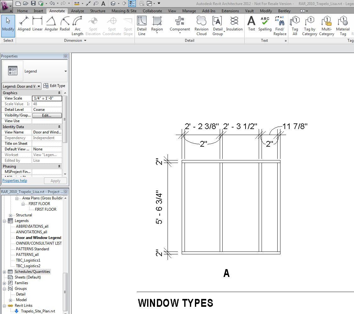Expand the Groups tree node
The height and width of the screenshot is (314, 354).
(x=4, y=289)
